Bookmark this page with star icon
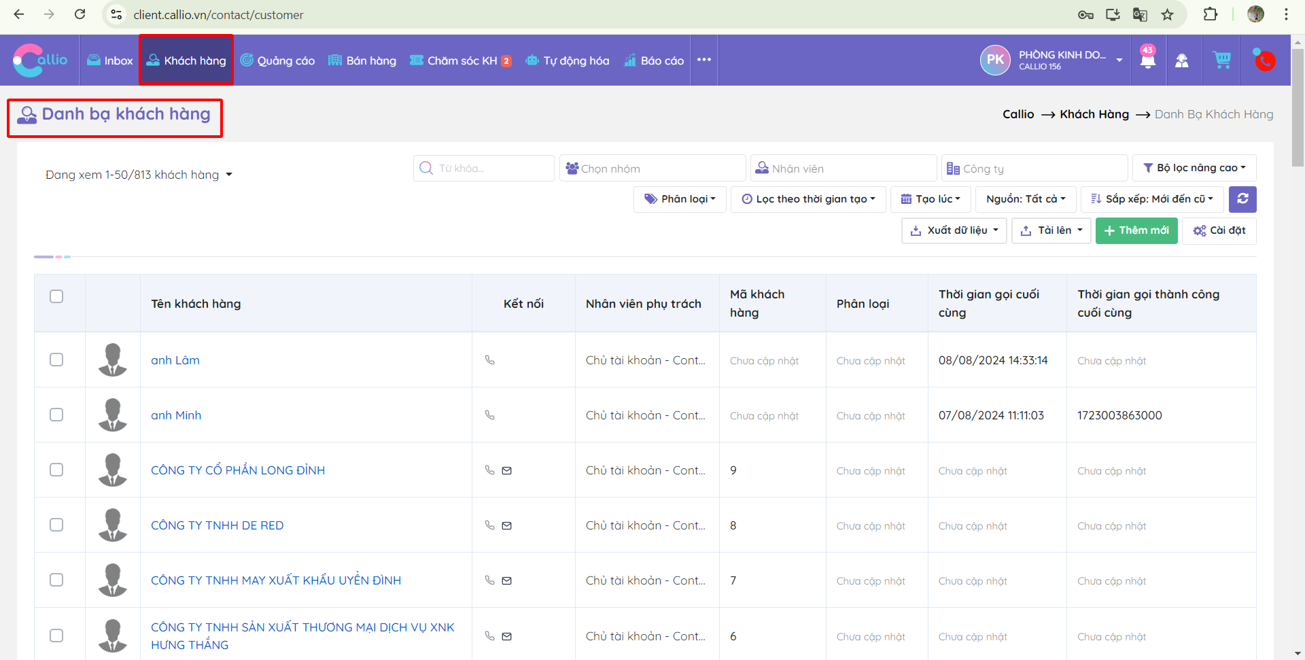 point(1168,14)
